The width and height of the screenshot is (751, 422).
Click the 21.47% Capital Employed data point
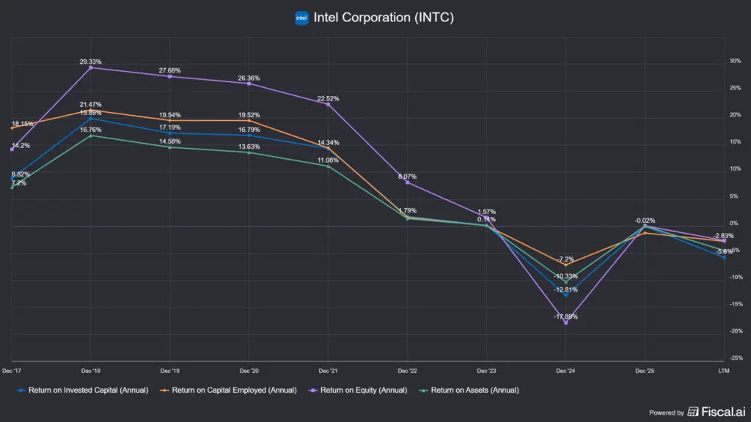pyautogui.click(x=90, y=111)
